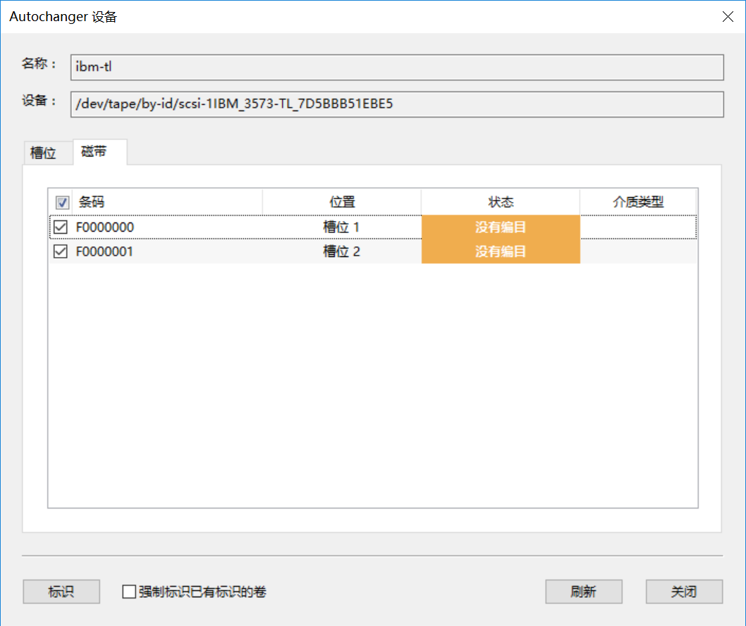Sort by the 位置 column header
The image size is (746, 626).
pos(342,202)
